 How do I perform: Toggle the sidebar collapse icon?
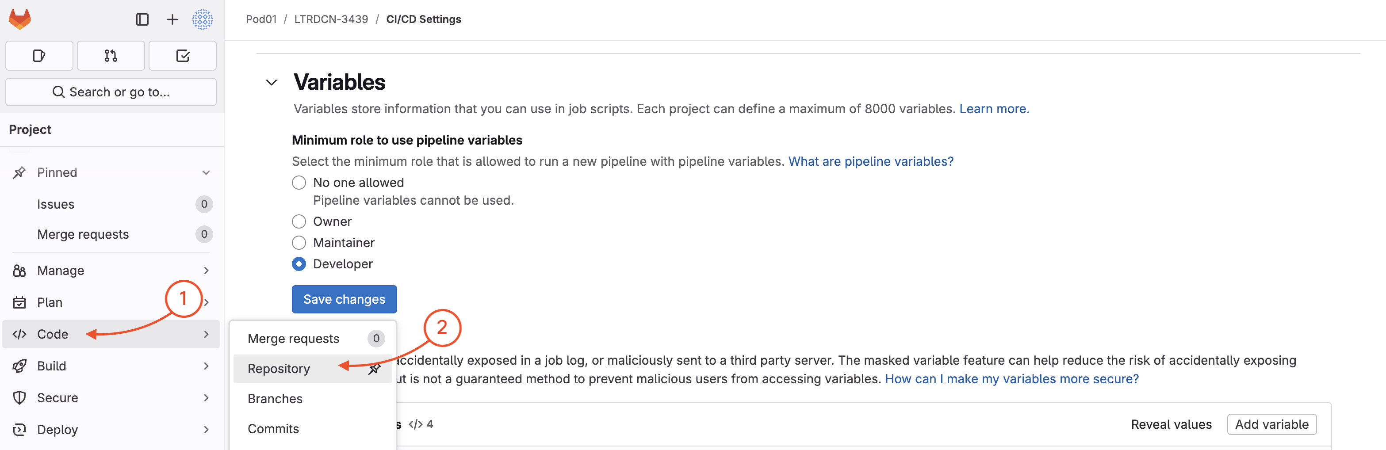[142, 19]
